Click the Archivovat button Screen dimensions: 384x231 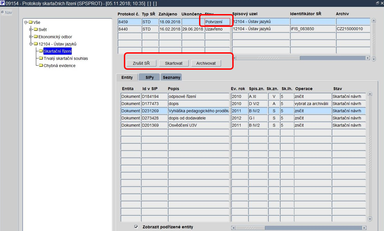206,63
